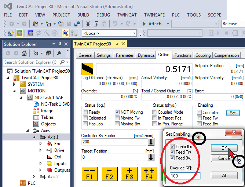Click Solution Explorer Home icon
Viewport: 245px width, 187px height.
pyautogui.click(x=24, y=53)
